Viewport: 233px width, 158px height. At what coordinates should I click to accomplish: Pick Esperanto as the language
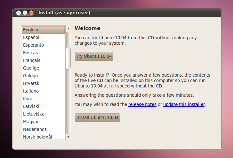(43, 45)
